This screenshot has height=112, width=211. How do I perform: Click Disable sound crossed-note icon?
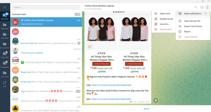[156, 19]
